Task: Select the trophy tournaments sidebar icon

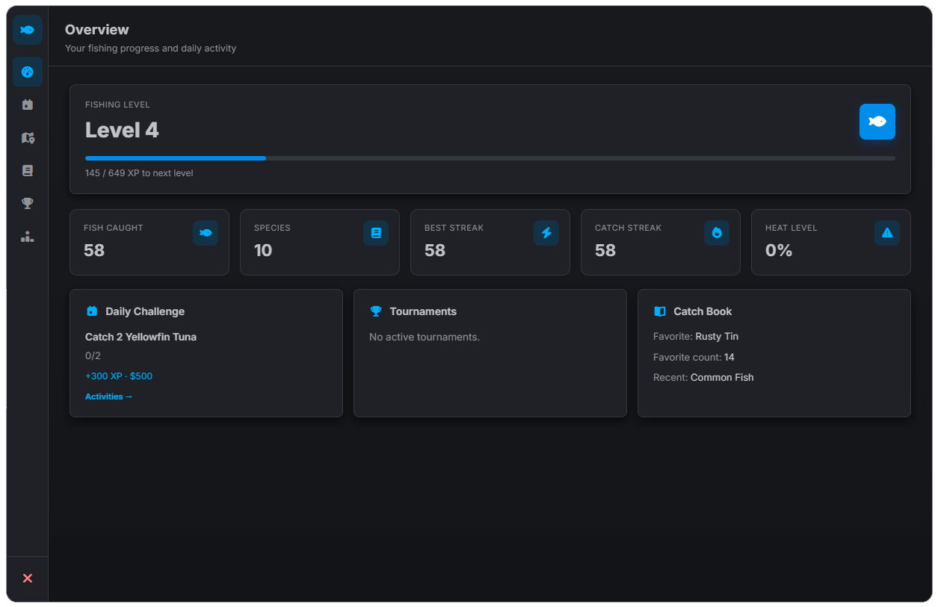Action: (x=28, y=203)
